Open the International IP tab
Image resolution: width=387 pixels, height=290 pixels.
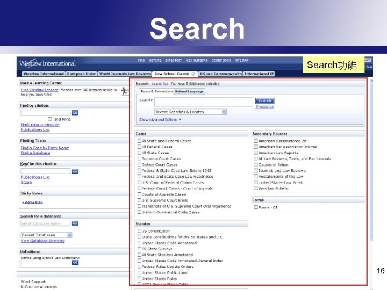(x=259, y=74)
